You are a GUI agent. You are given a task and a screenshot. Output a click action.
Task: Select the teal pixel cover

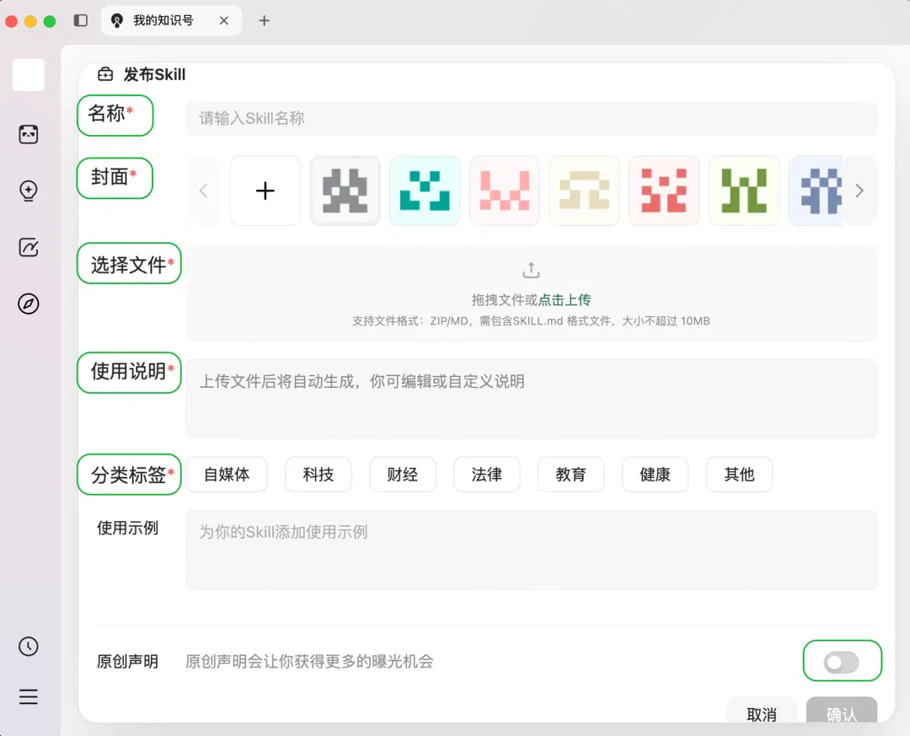[425, 191]
